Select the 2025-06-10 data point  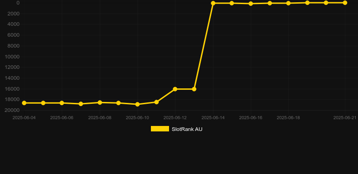(x=137, y=104)
